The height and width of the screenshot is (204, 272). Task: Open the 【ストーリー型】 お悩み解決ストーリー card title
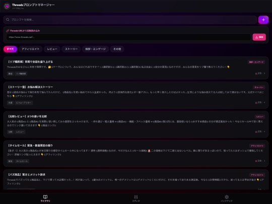[30, 87]
